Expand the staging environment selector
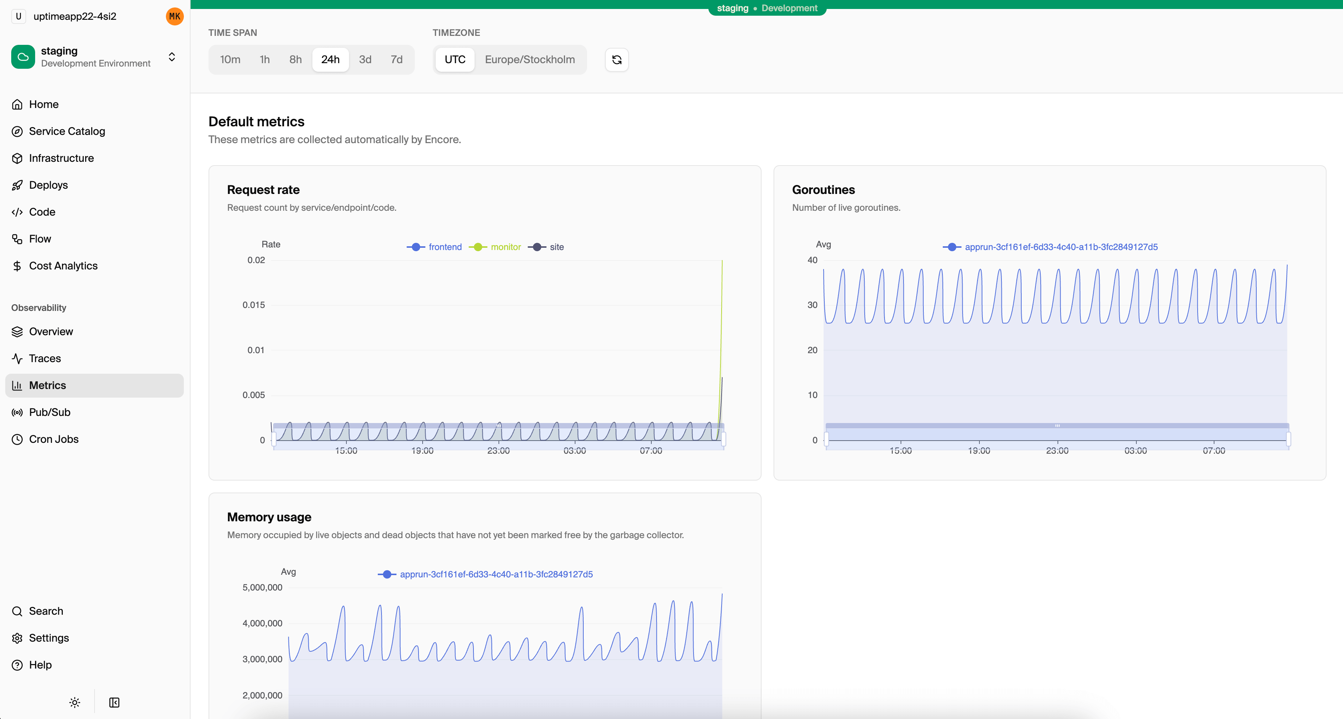 tap(172, 57)
